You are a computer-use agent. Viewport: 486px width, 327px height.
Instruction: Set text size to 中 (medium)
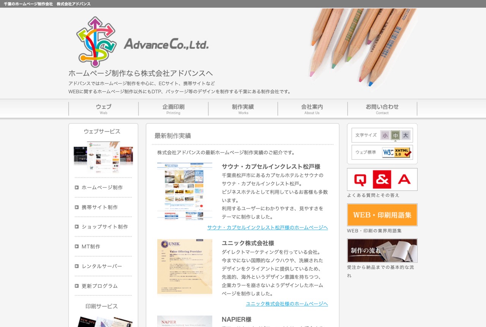(395, 135)
